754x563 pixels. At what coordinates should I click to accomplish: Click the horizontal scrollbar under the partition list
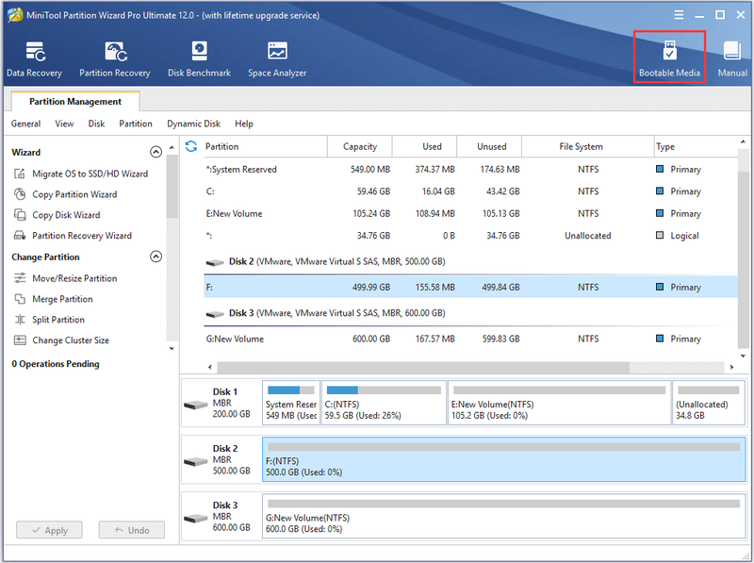(423, 367)
